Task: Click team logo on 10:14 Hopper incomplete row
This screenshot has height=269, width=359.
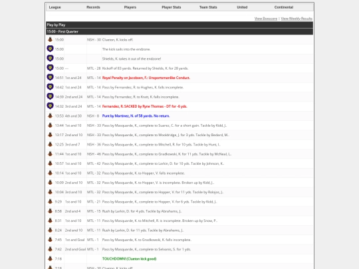Action: [x=50, y=173]
